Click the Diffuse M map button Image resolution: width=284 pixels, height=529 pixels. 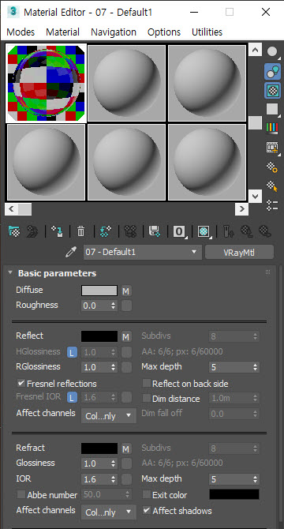pyautogui.click(x=126, y=291)
